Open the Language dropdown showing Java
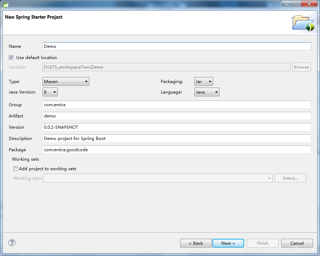This screenshot has height=256, width=320. tap(207, 92)
